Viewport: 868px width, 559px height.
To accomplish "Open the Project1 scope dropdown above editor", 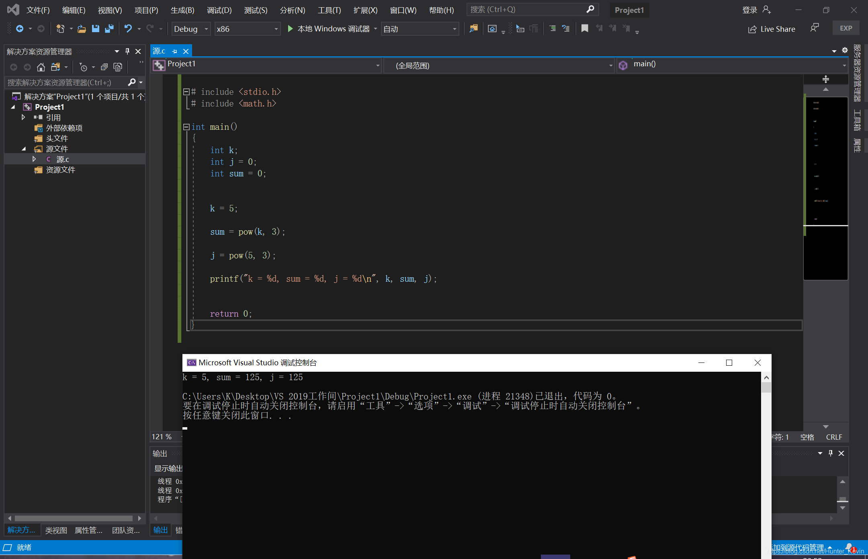I will (x=266, y=65).
